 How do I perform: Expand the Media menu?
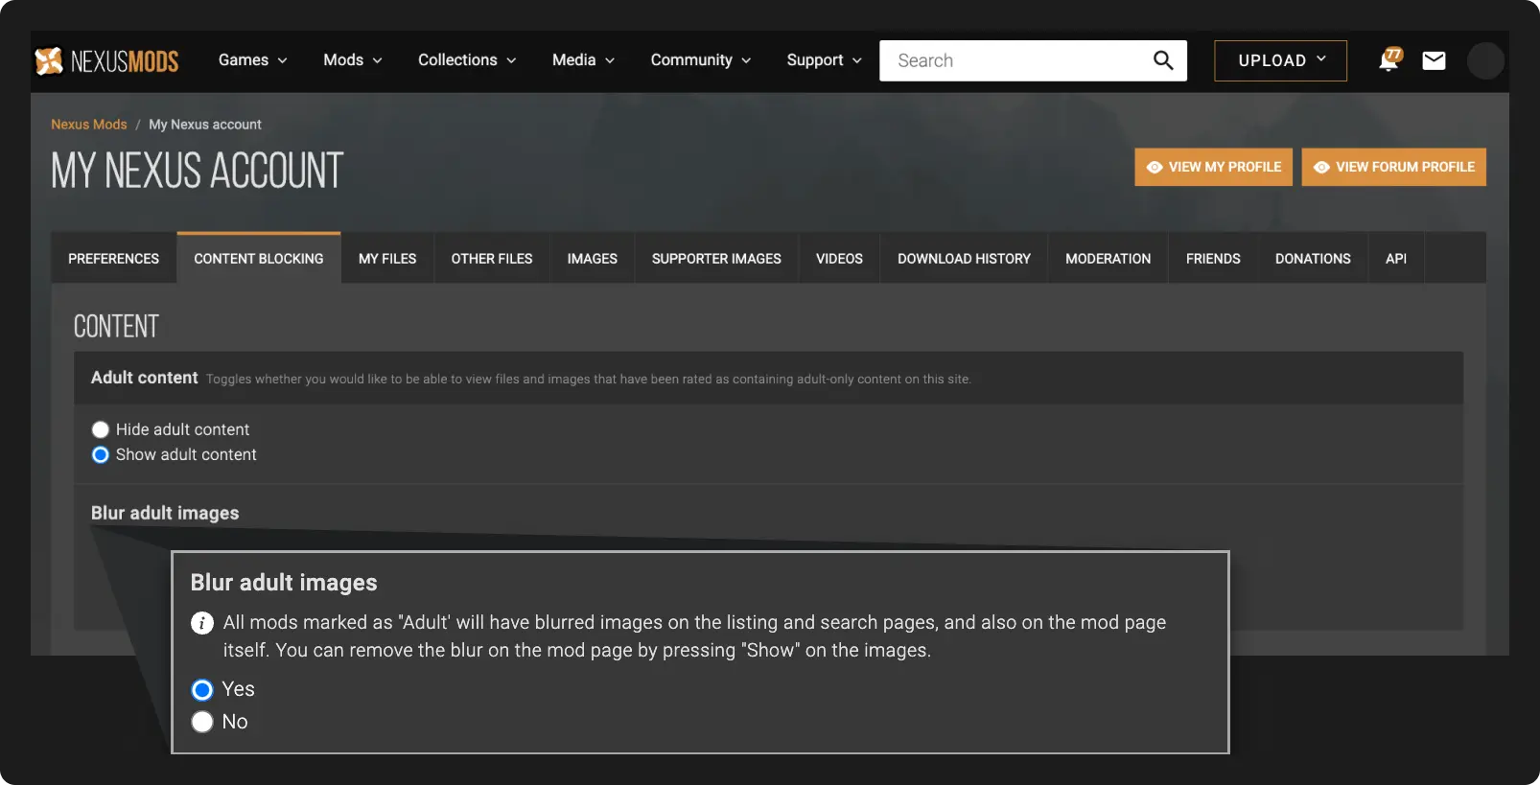click(x=583, y=60)
